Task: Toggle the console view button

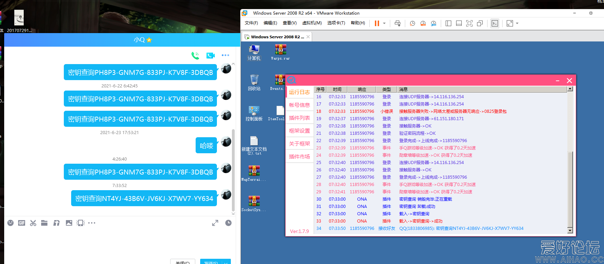Action: point(495,23)
